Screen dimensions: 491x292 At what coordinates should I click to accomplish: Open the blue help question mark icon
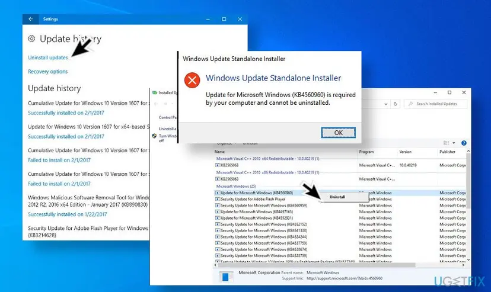pyautogui.click(x=464, y=143)
